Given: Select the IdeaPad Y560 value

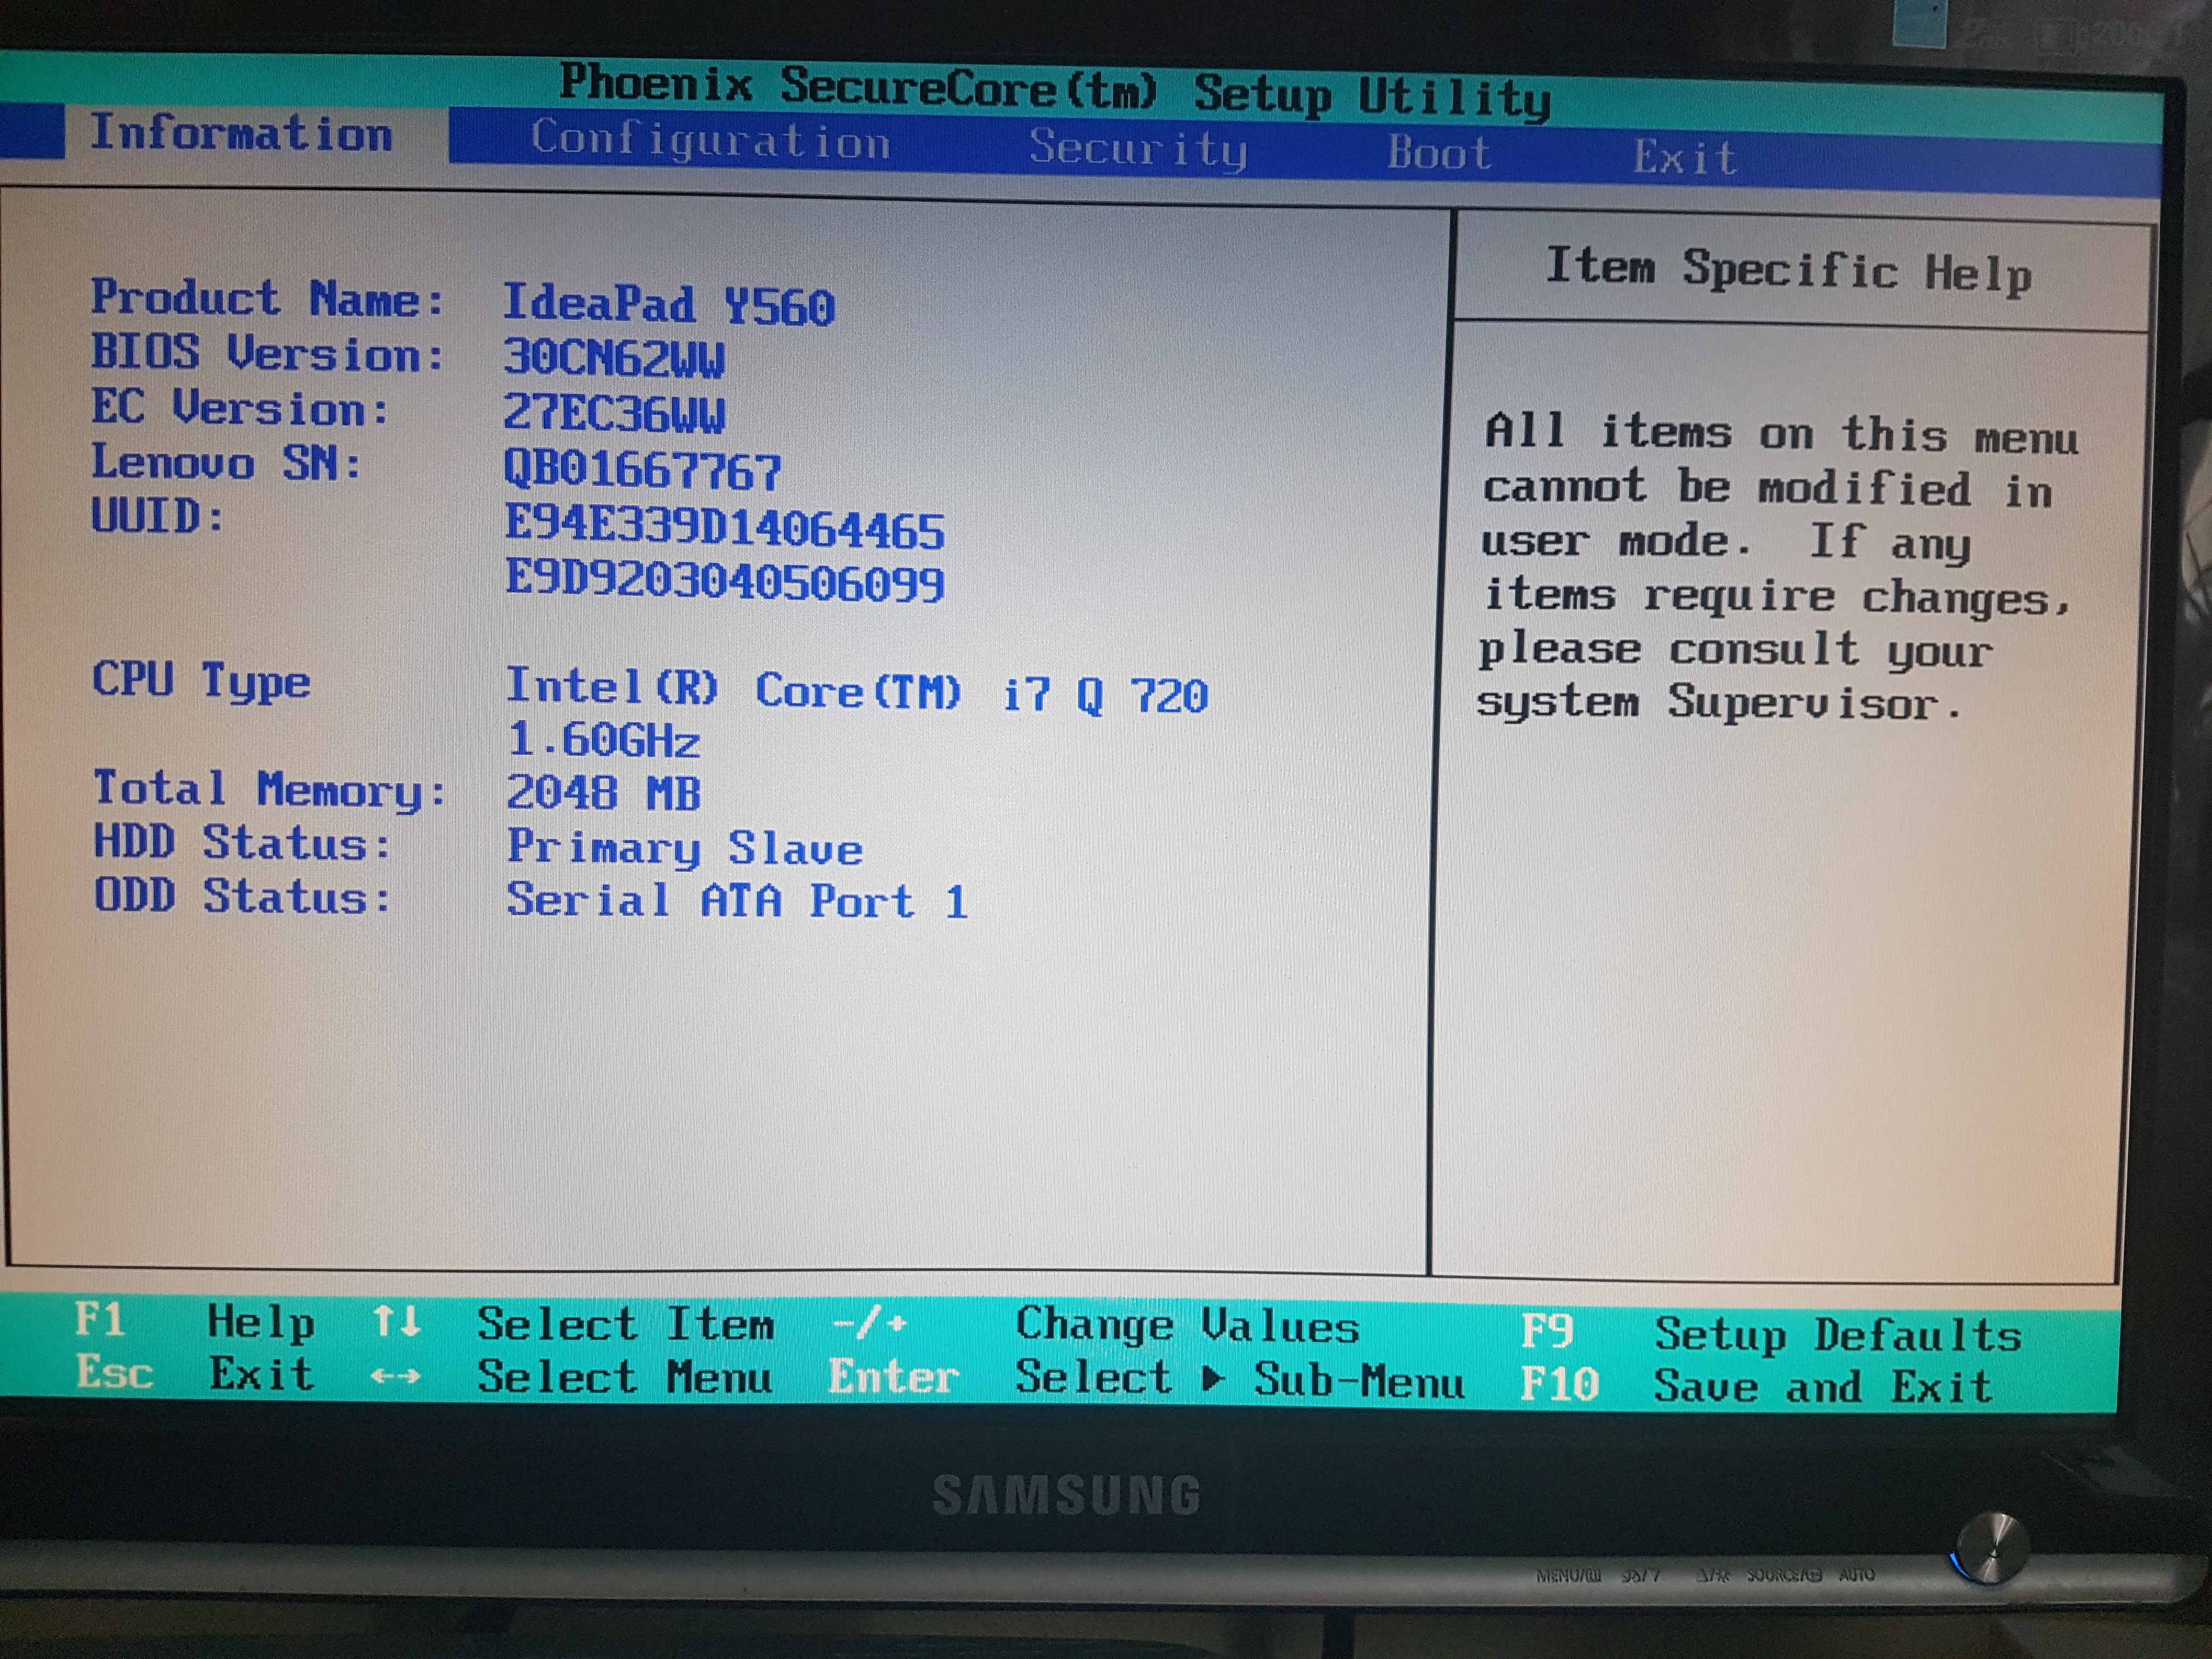Looking at the screenshot, I should [668, 305].
